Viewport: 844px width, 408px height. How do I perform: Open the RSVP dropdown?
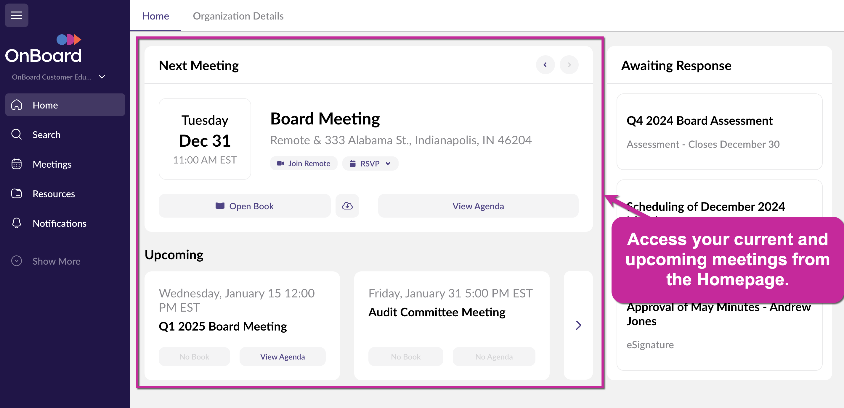click(370, 163)
